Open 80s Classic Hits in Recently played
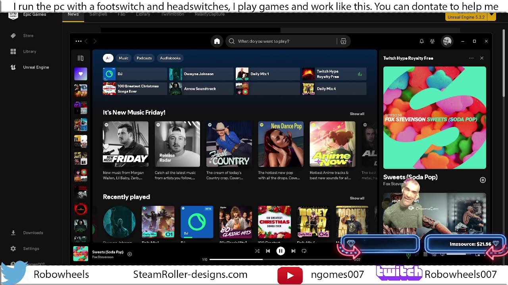Image resolution: width=508 pixels, height=285 pixels. coord(236,222)
